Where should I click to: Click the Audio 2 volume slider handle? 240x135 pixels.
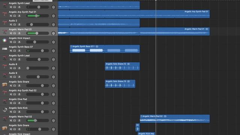[31, 24]
